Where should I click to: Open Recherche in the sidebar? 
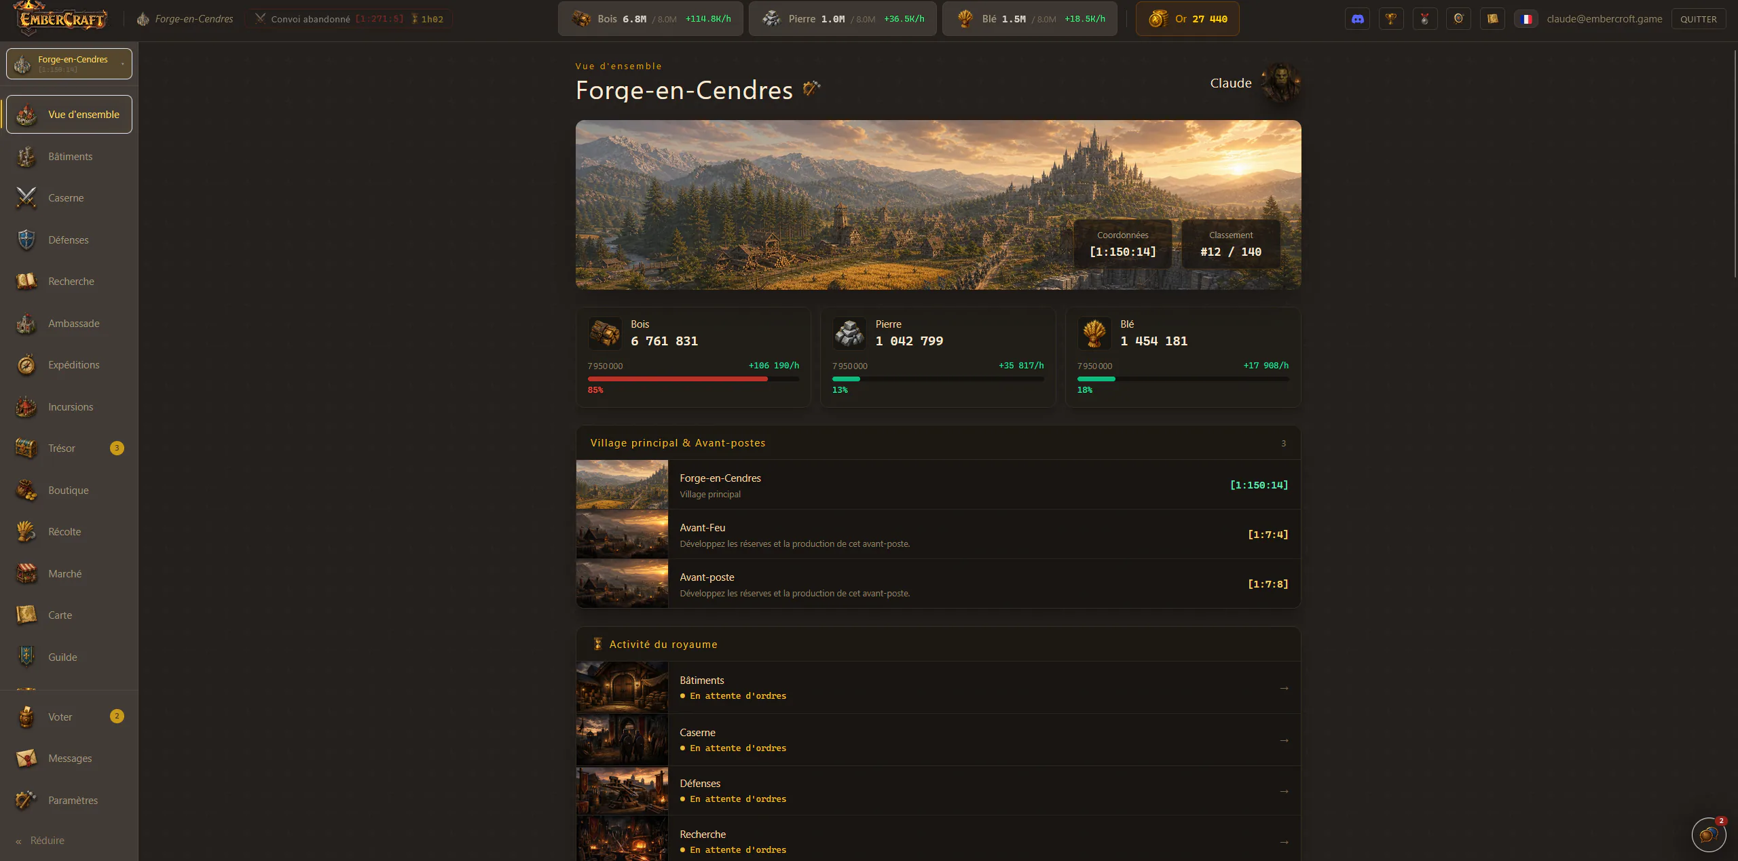coord(69,282)
